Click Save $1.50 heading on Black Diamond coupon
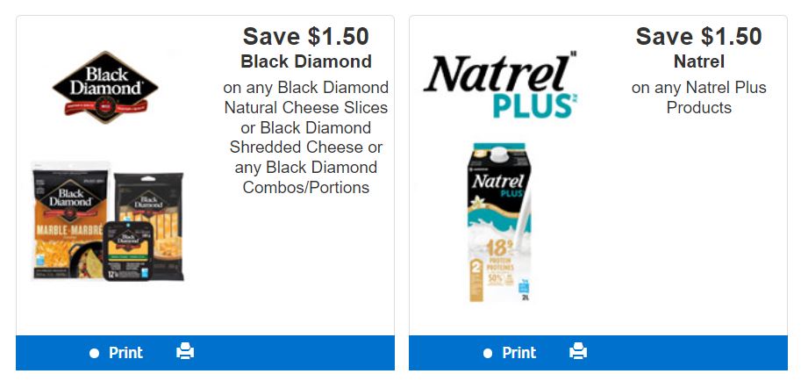Viewport: 801px width, 388px height. tap(305, 36)
